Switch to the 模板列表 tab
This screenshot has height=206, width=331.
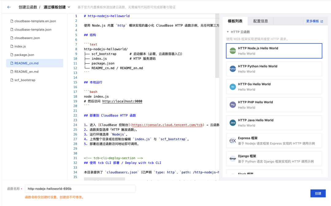click(x=235, y=21)
